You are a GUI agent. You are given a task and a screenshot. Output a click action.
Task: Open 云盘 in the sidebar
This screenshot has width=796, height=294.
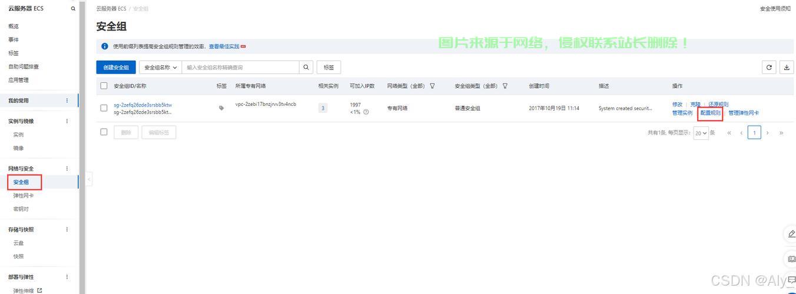click(x=18, y=243)
